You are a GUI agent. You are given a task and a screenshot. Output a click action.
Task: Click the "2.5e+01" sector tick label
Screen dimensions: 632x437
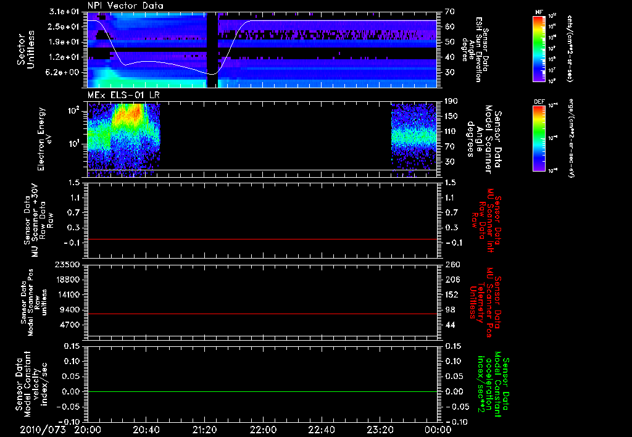click(64, 27)
